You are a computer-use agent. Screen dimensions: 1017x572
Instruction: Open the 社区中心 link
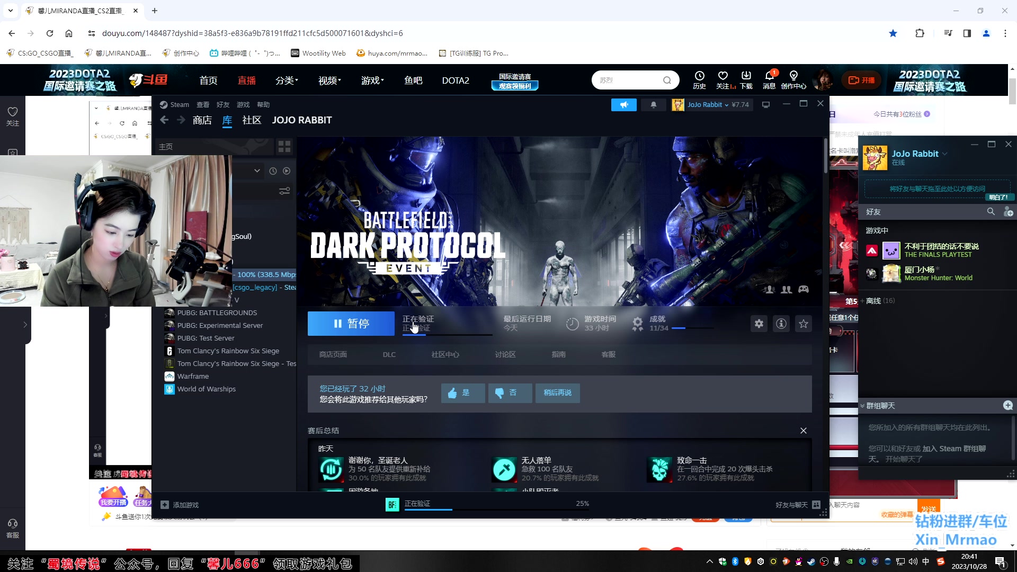(x=445, y=355)
